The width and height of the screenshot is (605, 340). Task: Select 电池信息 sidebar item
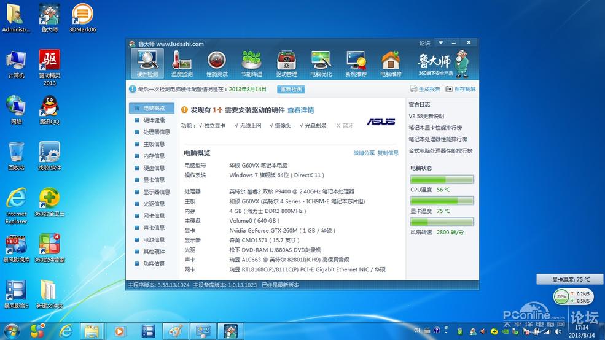[x=152, y=240]
